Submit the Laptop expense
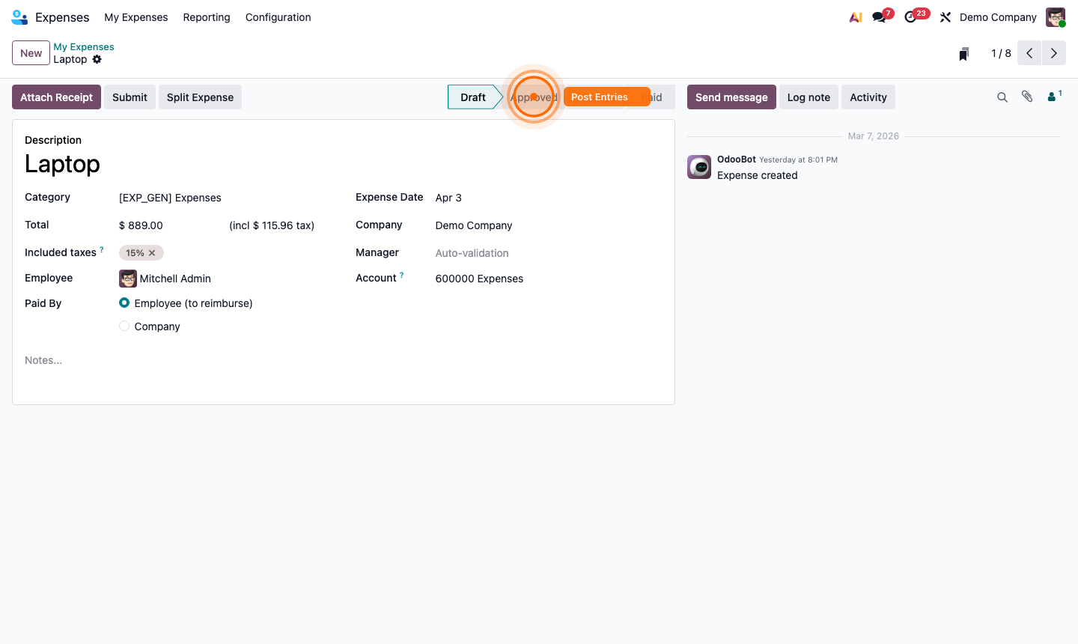This screenshot has width=1078, height=644. 130,97
